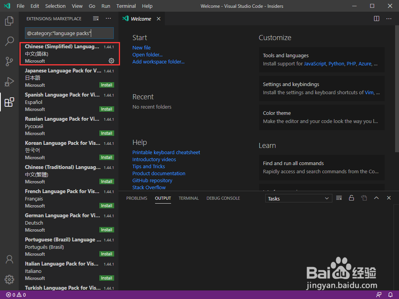Open the Terminal menu

[x=126, y=6]
